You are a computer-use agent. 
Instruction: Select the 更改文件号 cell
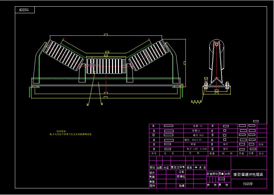click(x=178, y=167)
